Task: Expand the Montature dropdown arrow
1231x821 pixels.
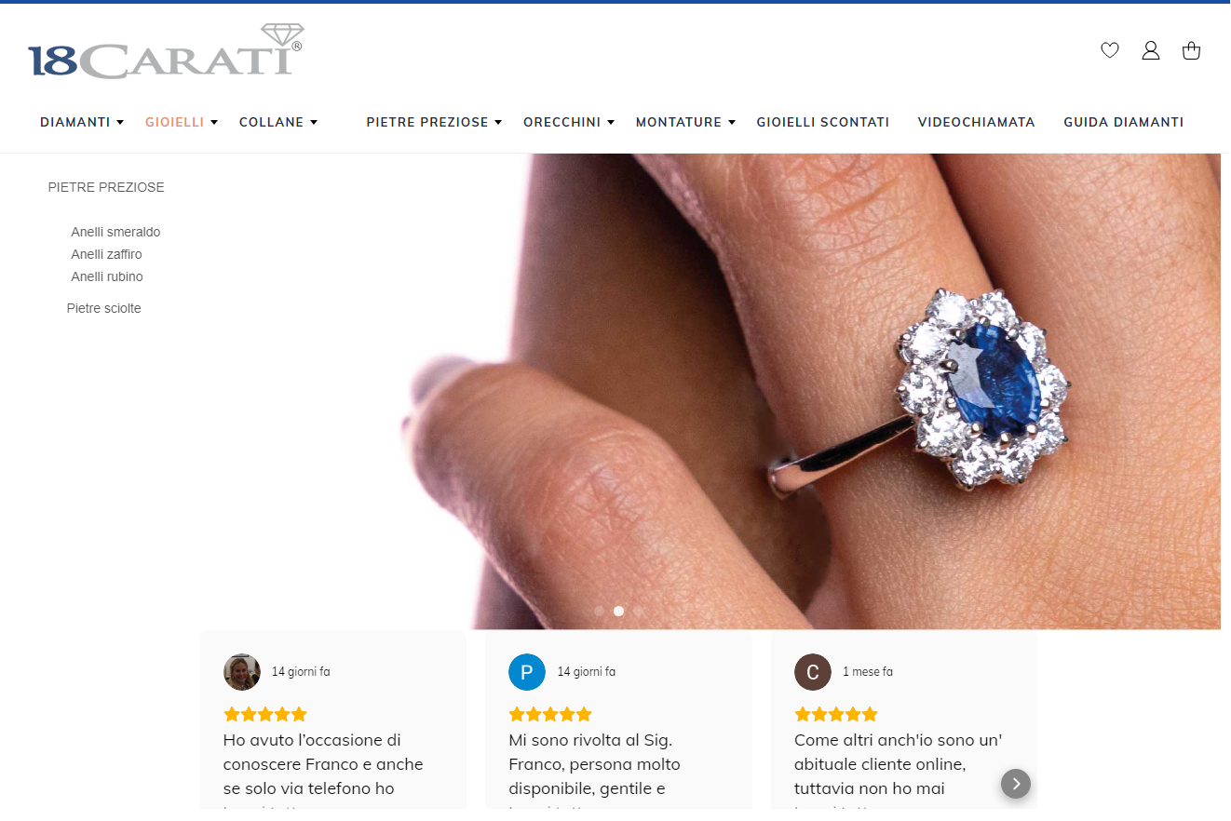Action: pos(732,122)
